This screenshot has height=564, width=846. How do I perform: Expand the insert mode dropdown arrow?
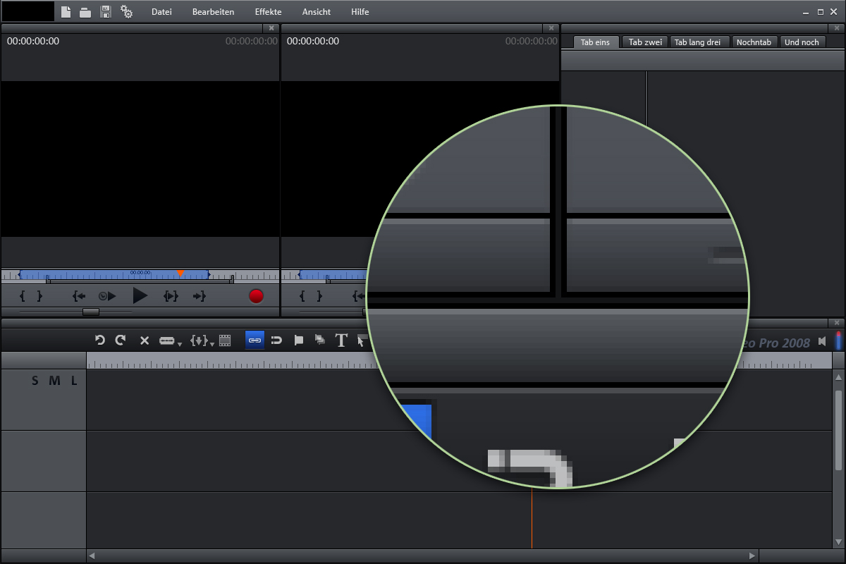[212, 344]
